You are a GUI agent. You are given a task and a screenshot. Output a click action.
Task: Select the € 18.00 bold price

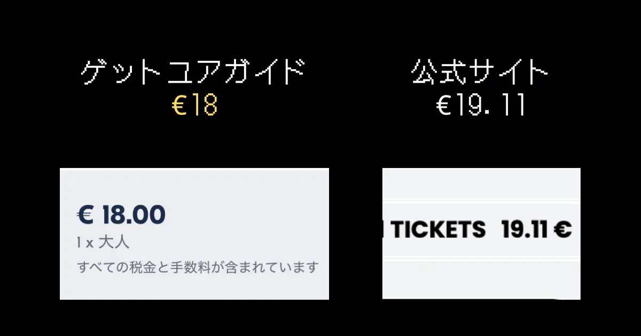click(121, 214)
